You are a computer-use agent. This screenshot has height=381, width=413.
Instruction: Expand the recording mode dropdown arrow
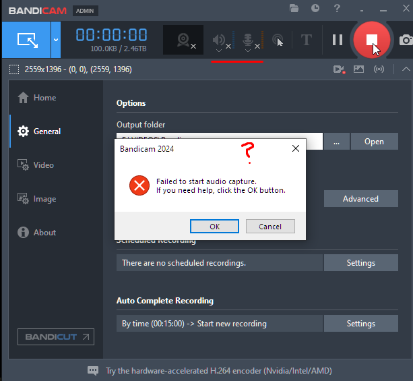[56, 40]
